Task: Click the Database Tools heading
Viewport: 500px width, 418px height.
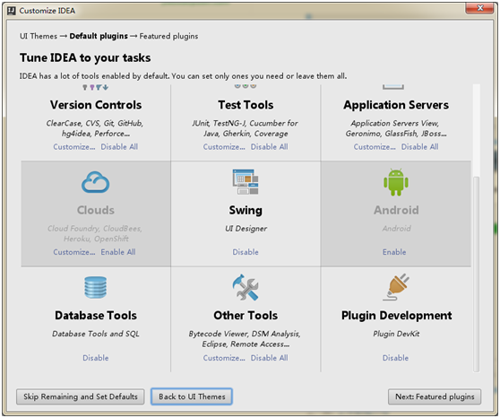Action: point(96,316)
